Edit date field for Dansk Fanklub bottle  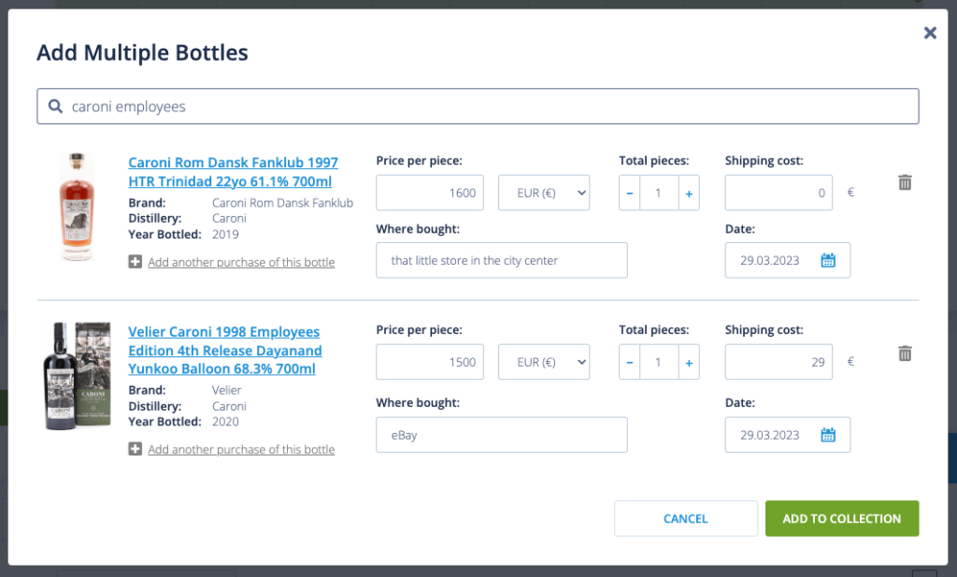tap(787, 260)
